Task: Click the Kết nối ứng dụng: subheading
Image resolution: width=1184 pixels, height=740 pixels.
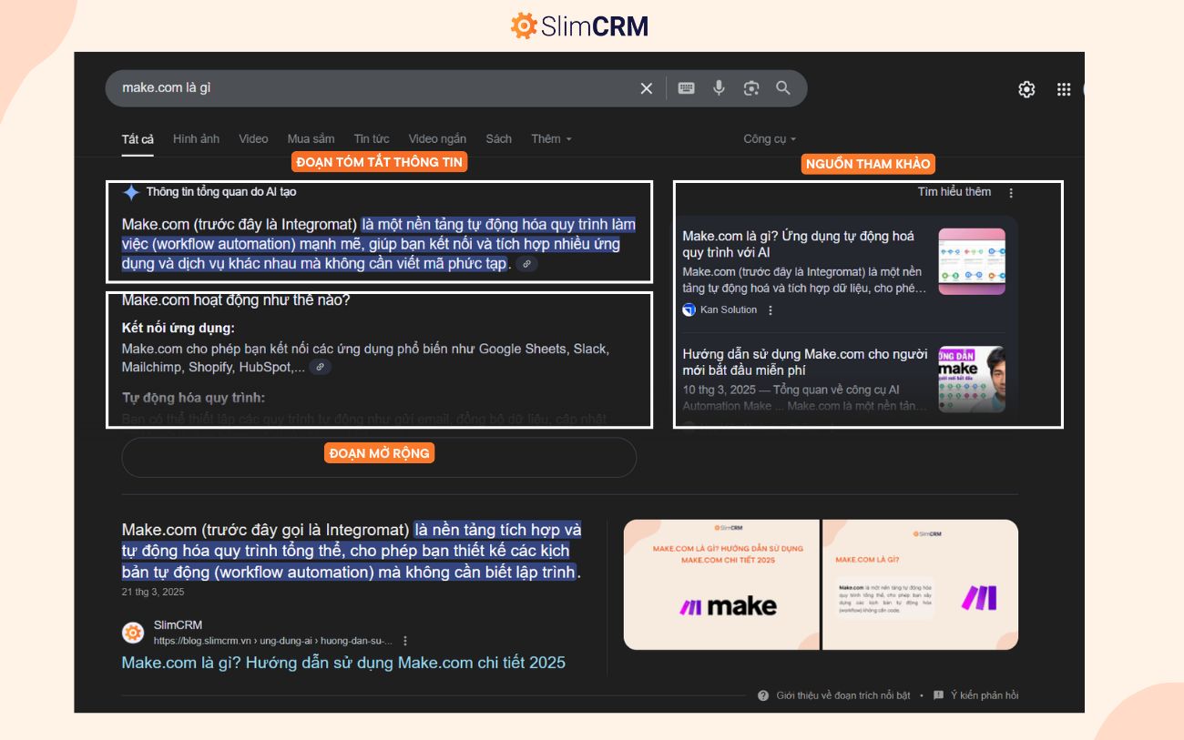Action: click(179, 329)
